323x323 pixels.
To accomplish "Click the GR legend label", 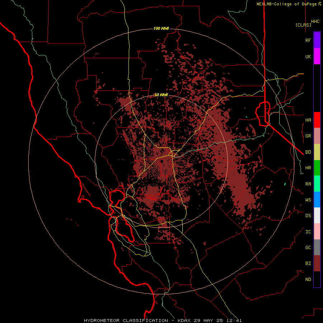I will 308,136.
